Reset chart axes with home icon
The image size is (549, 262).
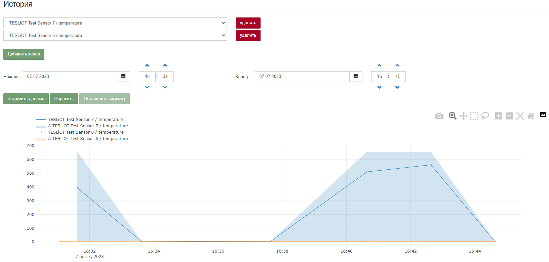(x=531, y=116)
